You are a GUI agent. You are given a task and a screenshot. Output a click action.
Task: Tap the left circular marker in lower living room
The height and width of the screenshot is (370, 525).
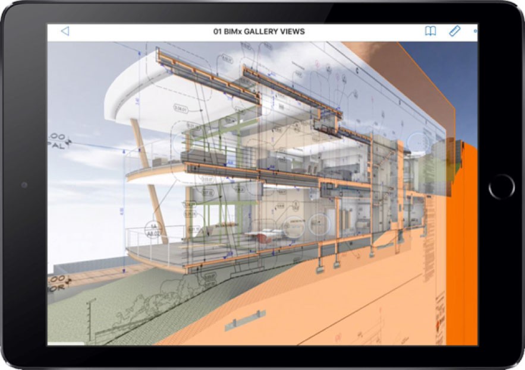click(x=292, y=225)
